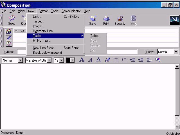Expand the font size 12 dropdown
Viewport: 180px width, 135px height.
[62, 60]
